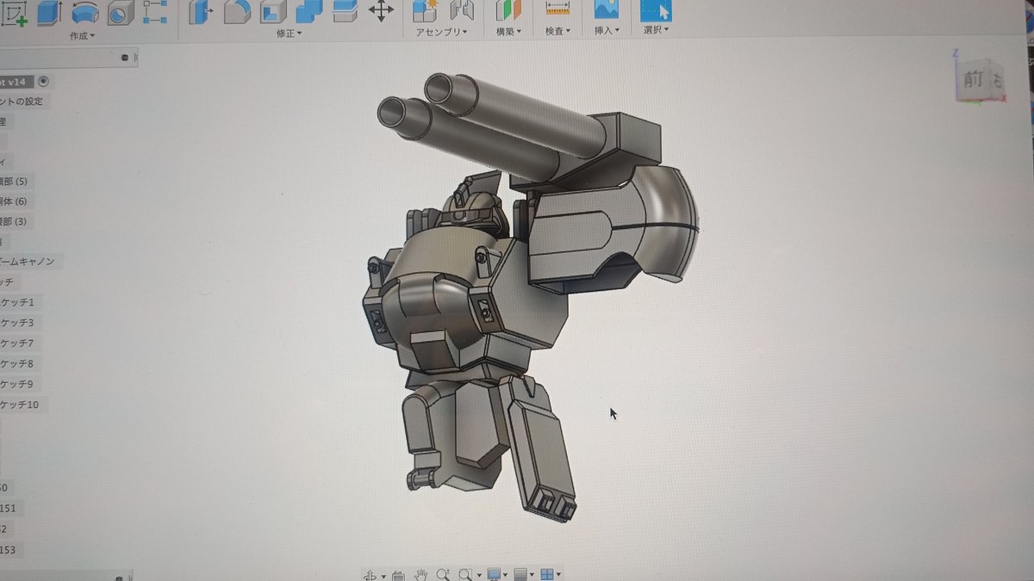Toggle the active component radio beside v14
Screen dimensions: 1034x581
point(44,82)
